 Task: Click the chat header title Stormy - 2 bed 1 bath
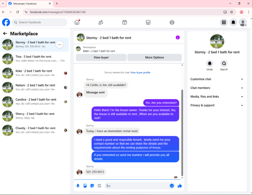coord(109,37)
